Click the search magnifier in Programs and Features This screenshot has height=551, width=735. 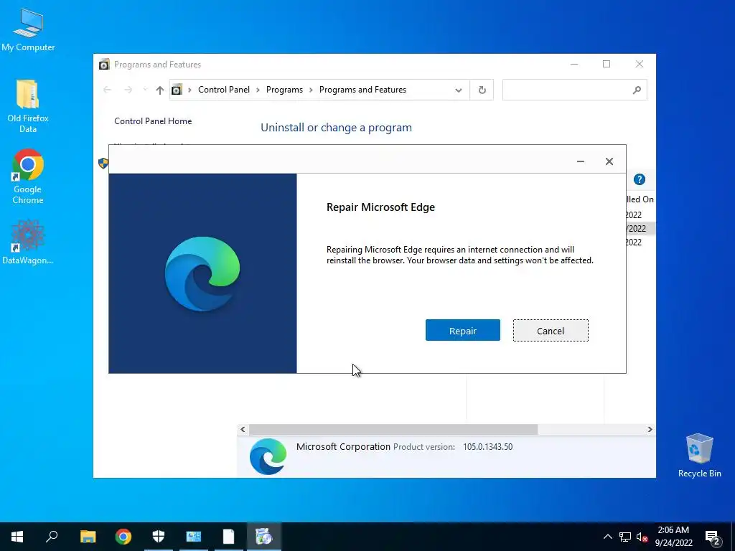[x=636, y=90]
